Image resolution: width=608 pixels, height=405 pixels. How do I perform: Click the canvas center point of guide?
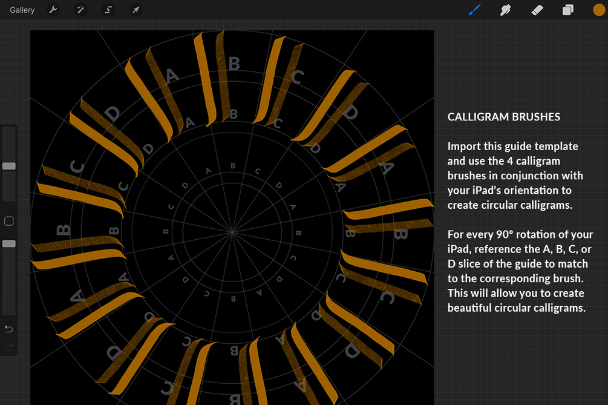coord(232,232)
